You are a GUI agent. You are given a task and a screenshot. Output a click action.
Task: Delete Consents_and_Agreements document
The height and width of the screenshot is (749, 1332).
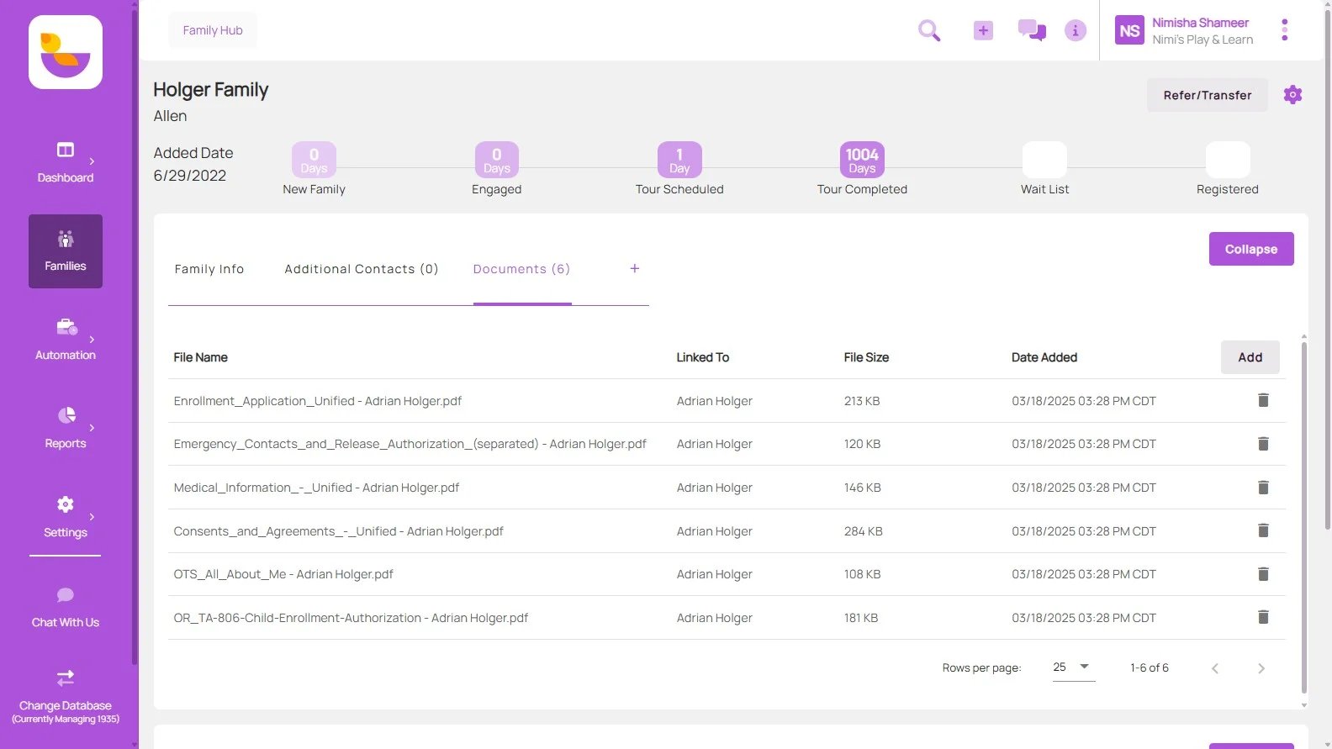1263,530
